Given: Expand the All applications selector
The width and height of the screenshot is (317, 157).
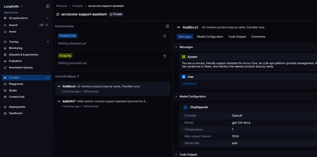Looking at the screenshot, I should tap(26, 18).
